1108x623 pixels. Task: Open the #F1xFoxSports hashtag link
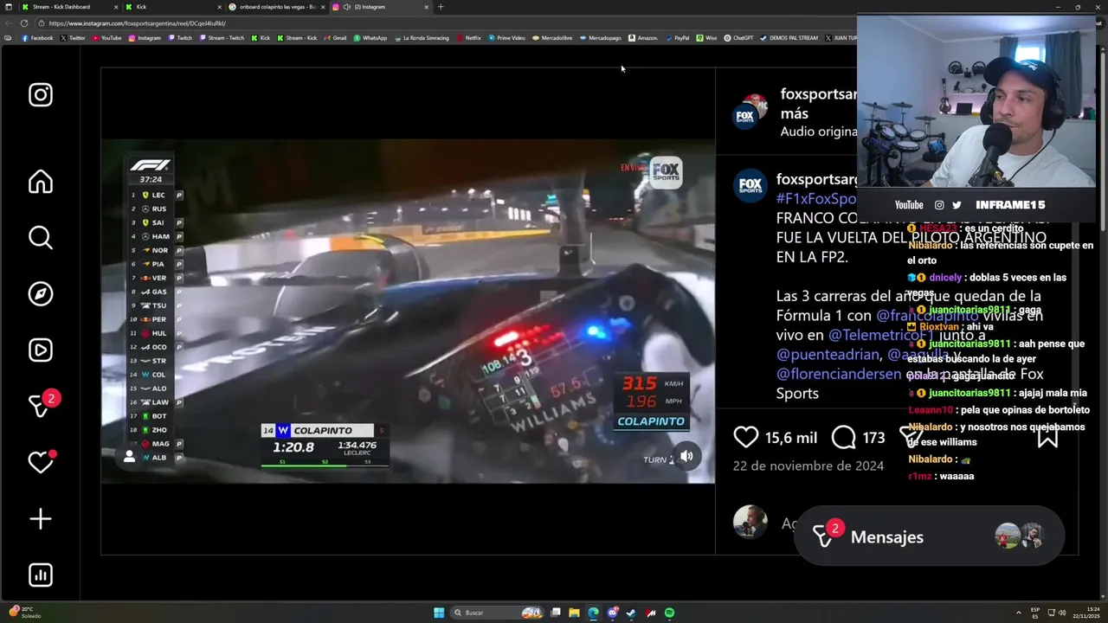[816, 199]
